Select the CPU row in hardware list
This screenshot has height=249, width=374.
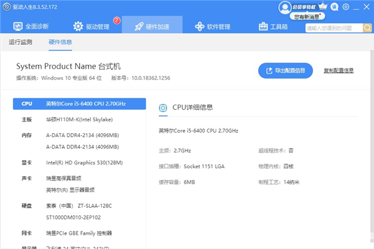click(79, 104)
